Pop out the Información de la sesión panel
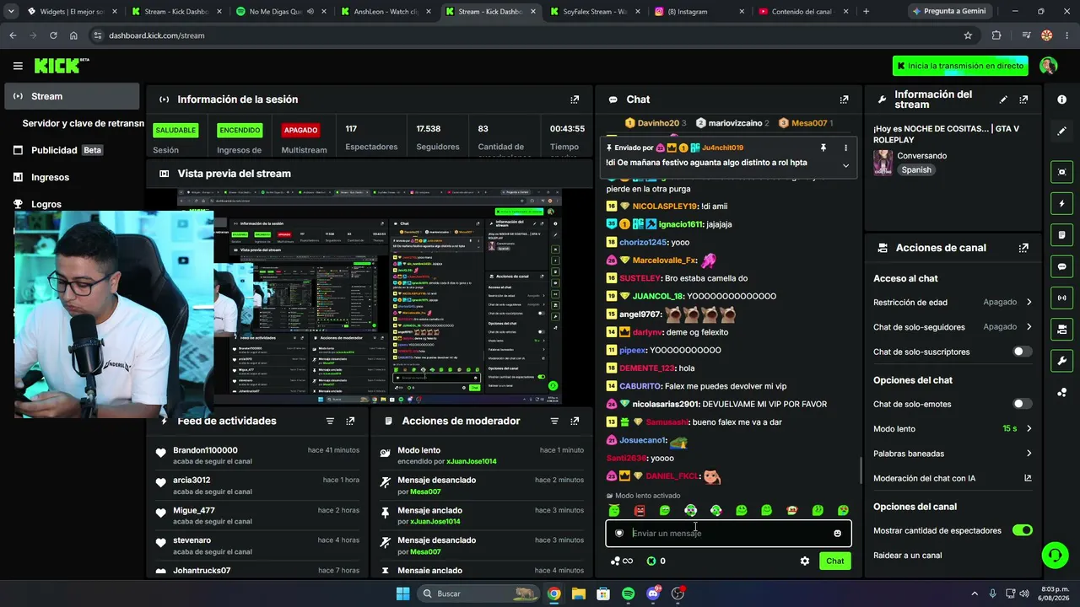The image size is (1080, 607). [575, 99]
